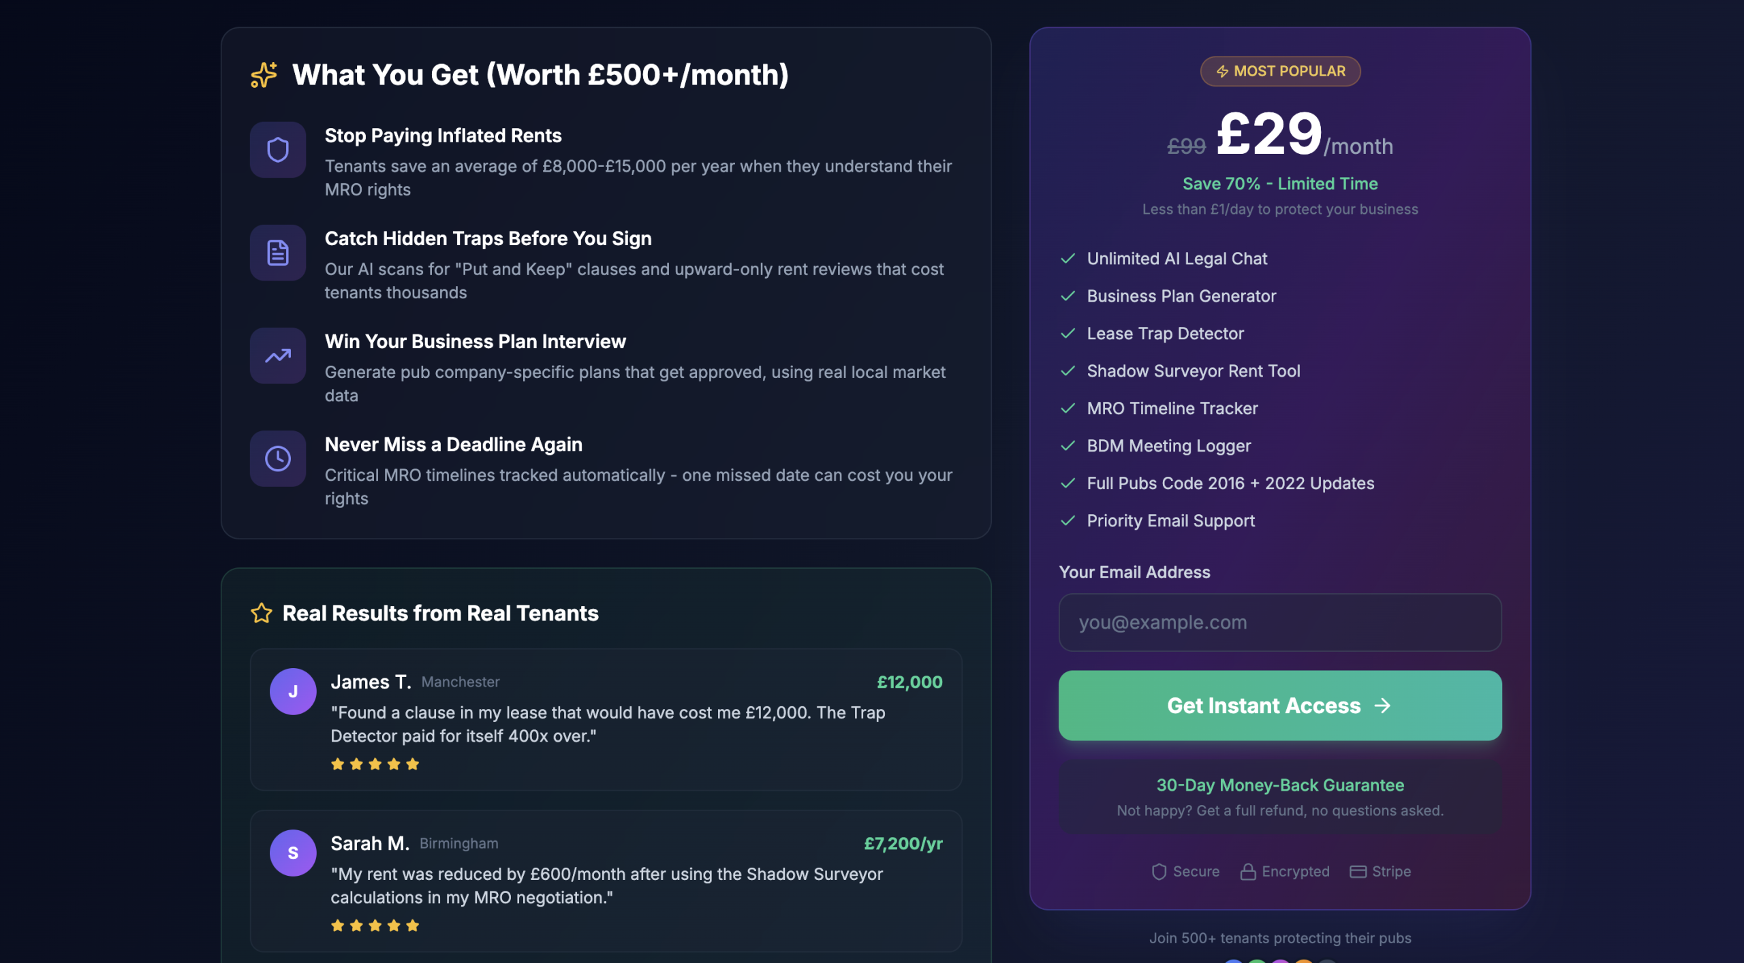Click the lock icon next to Encrypted

tap(1248, 872)
